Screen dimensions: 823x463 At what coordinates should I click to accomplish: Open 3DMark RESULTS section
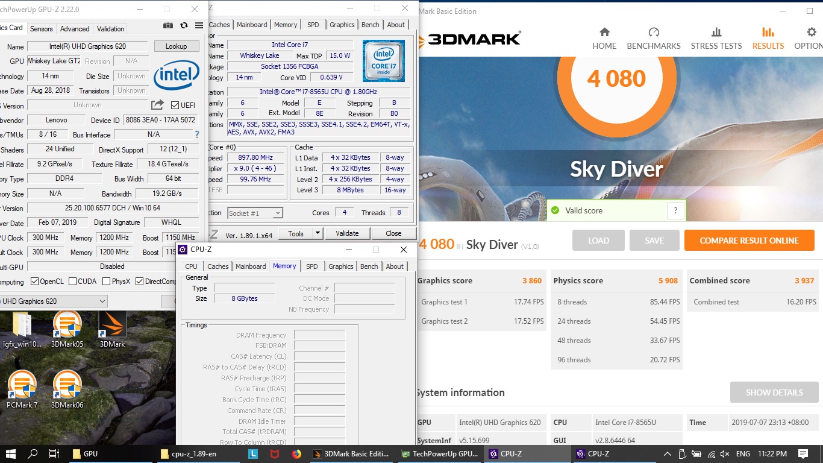[x=768, y=39]
